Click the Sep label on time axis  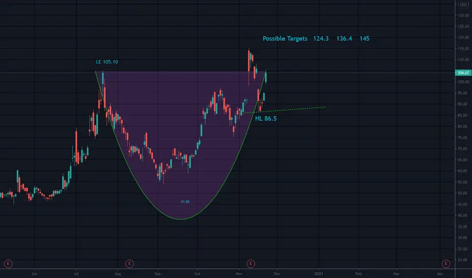click(x=158, y=274)
